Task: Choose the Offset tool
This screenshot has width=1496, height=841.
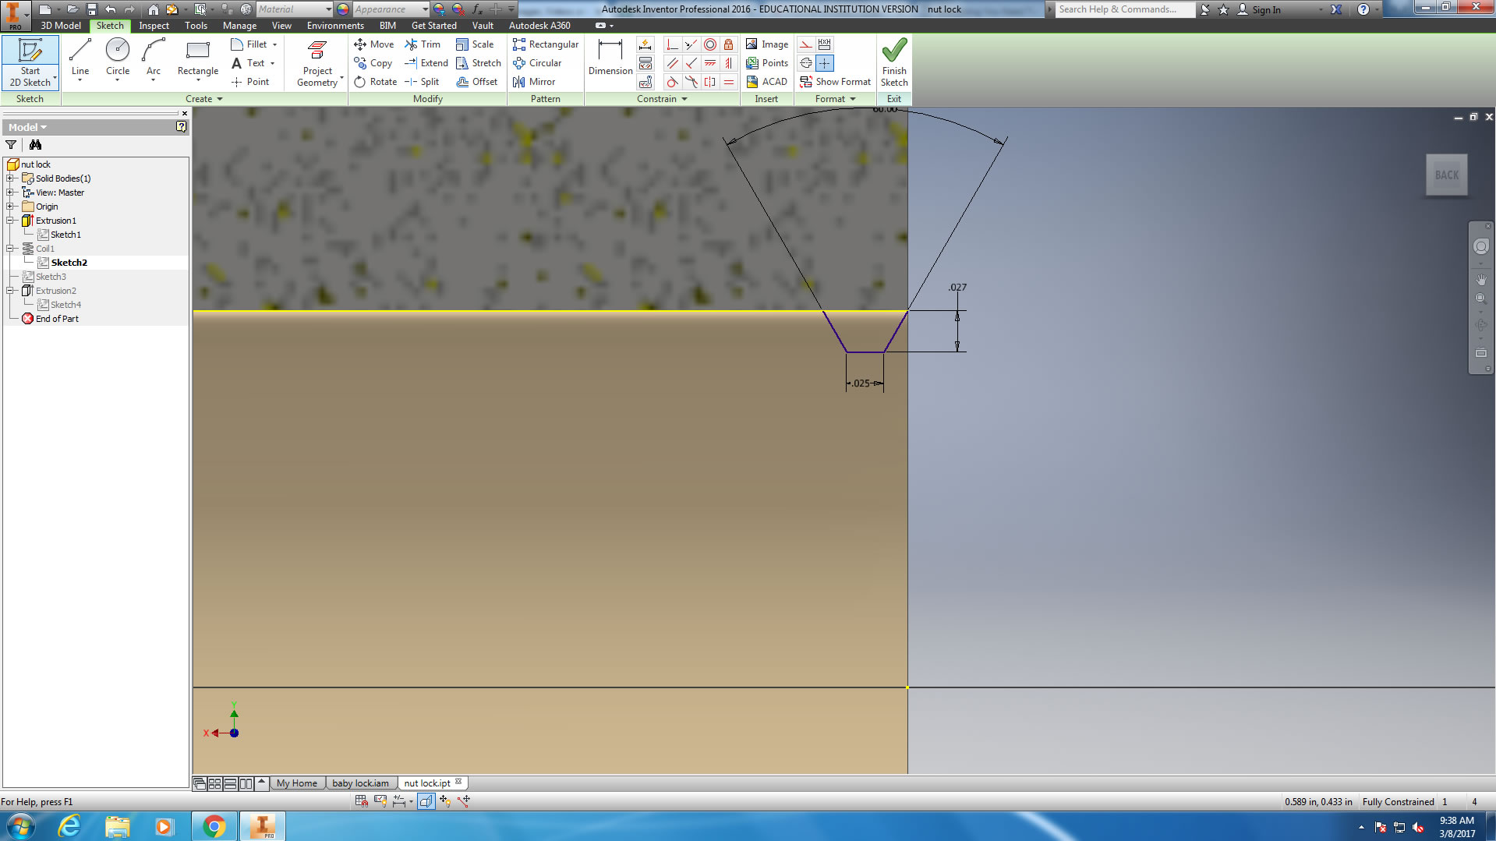Action: 477,82
